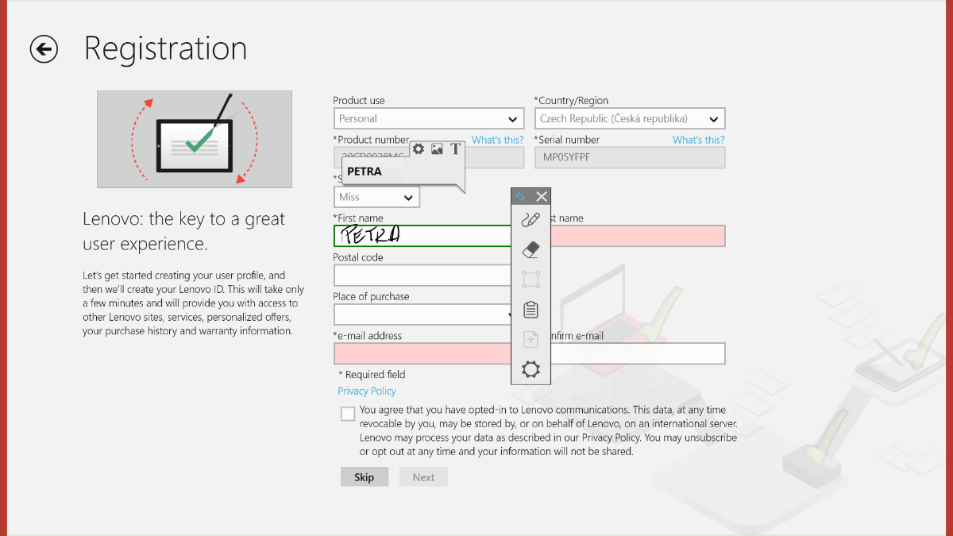Switch to text mode with the T icon

click(455, 148)
